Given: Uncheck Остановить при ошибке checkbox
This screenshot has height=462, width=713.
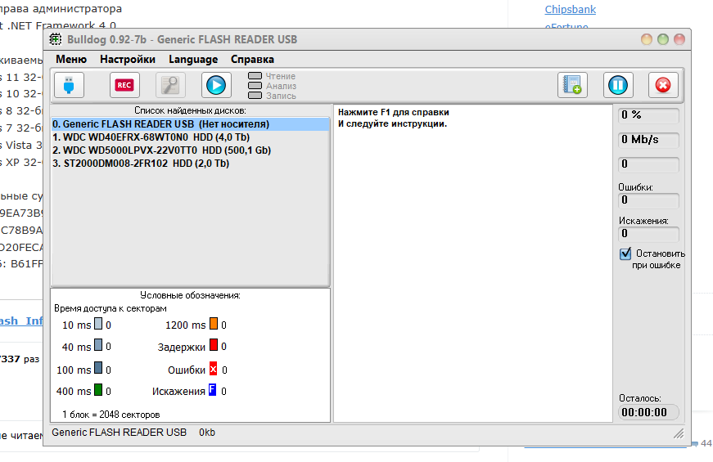Looking at the screenshot, I should pos(625,253).
